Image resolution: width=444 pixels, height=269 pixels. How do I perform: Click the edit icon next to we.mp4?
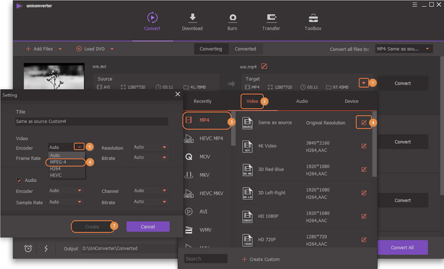tap(264, 66)
